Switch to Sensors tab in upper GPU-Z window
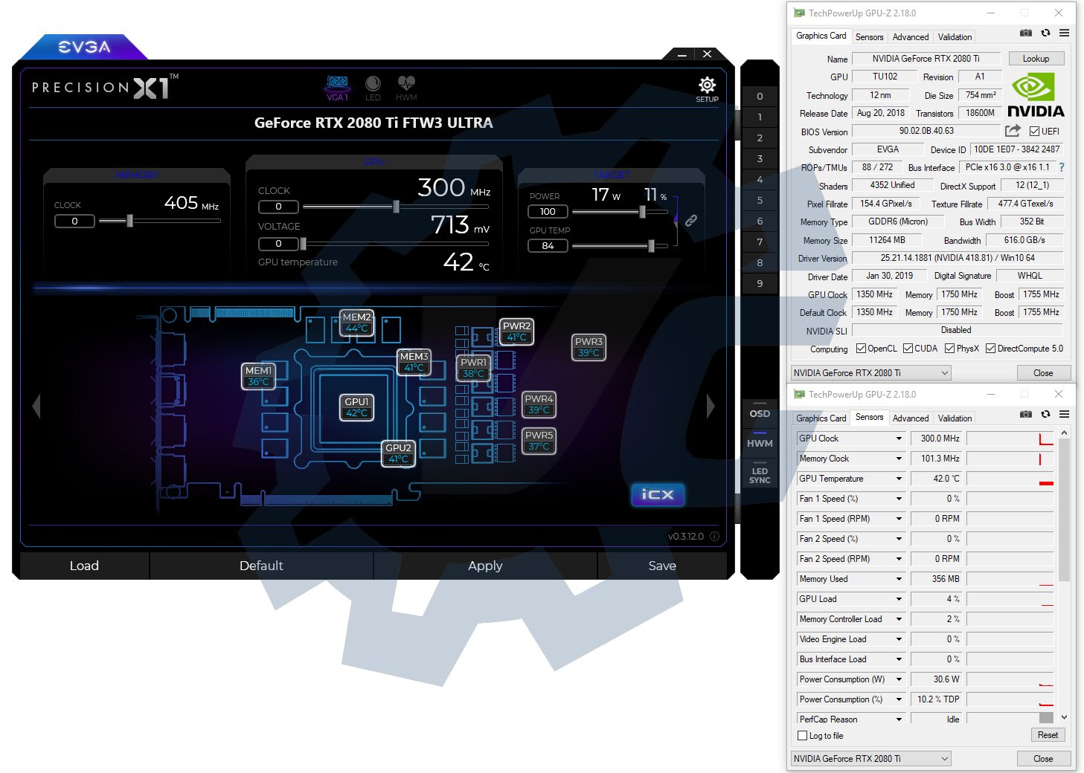1084x773 pixels. 869,37
